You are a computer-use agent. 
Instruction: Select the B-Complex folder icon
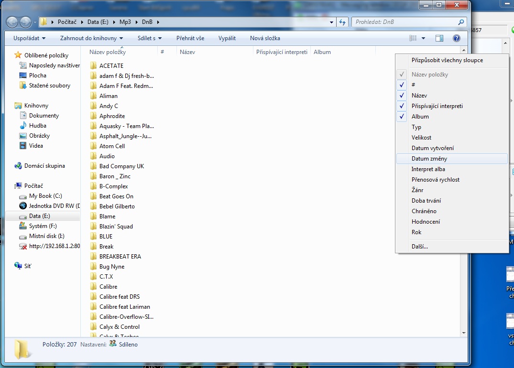[93, 186]
